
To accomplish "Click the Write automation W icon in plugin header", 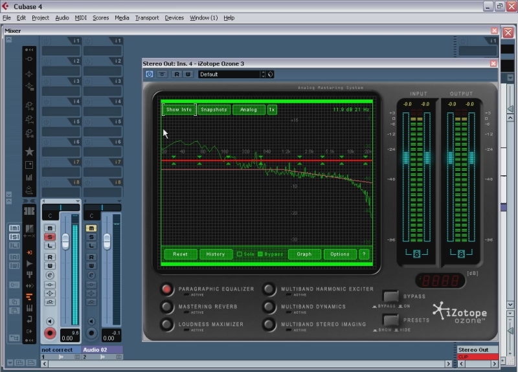I will tap(188, 74).
